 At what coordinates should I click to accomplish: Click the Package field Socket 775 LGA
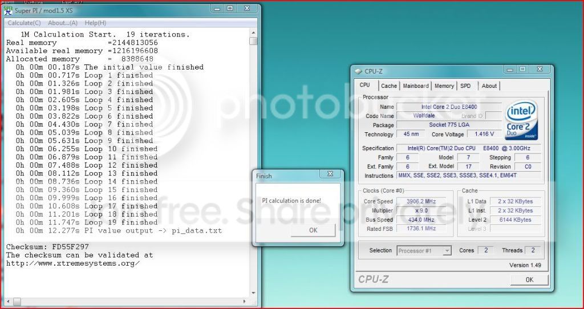pos(449,125)
